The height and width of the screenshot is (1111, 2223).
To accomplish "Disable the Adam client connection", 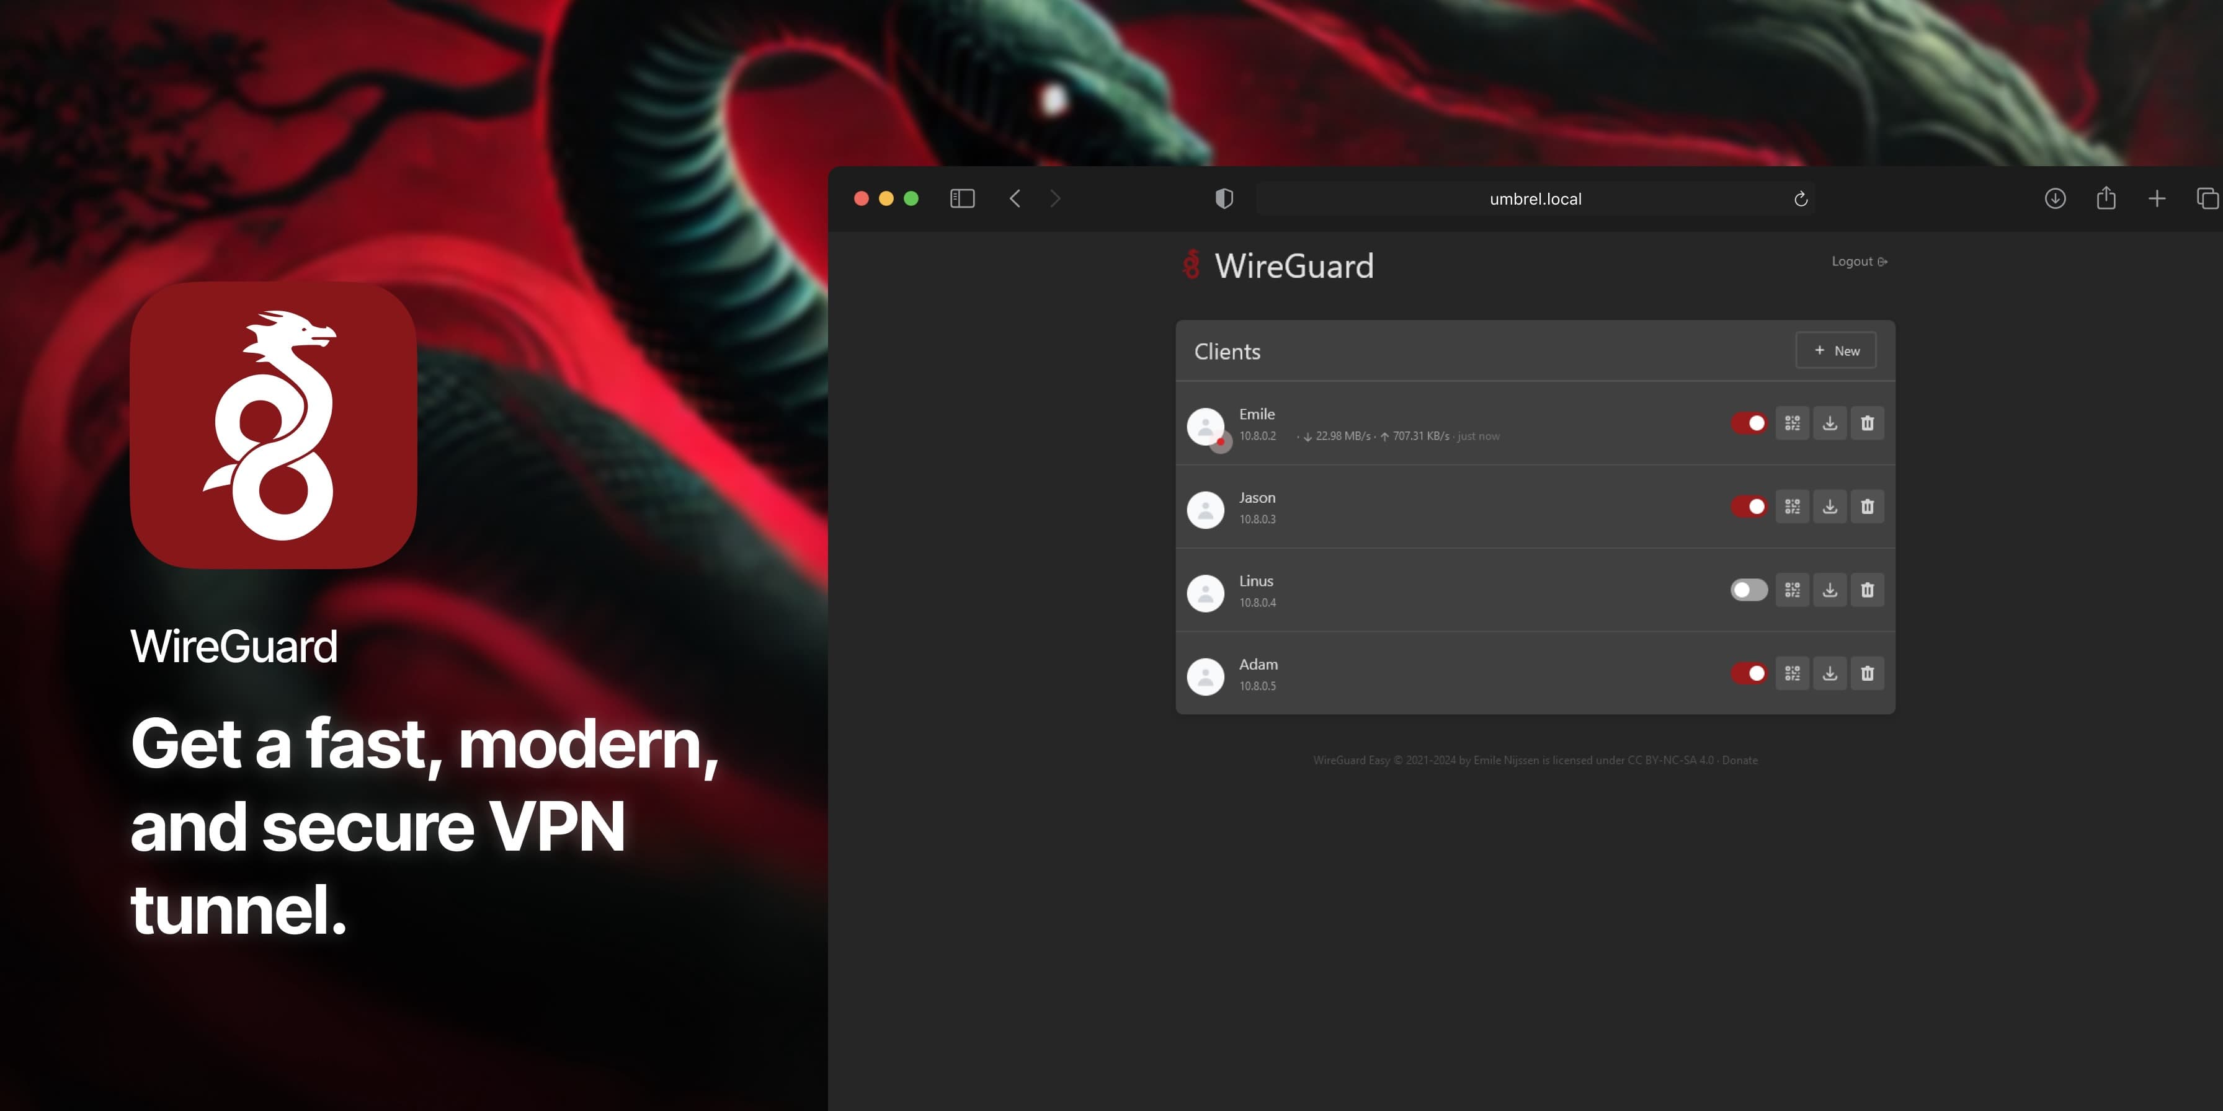I will (1749, 674).
